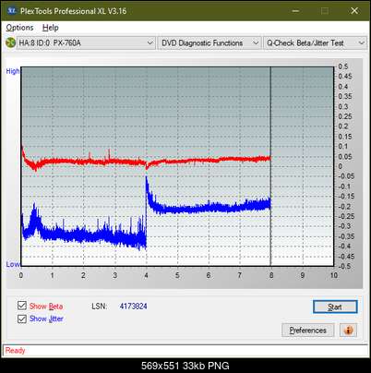Click the x-axis label 10

[x=334, y=275]
